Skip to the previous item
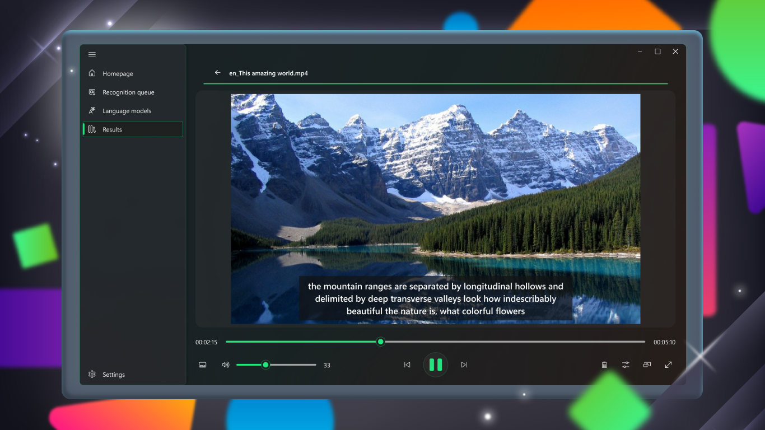This screenshot has height=430, width=765. [x=407, y=364]
